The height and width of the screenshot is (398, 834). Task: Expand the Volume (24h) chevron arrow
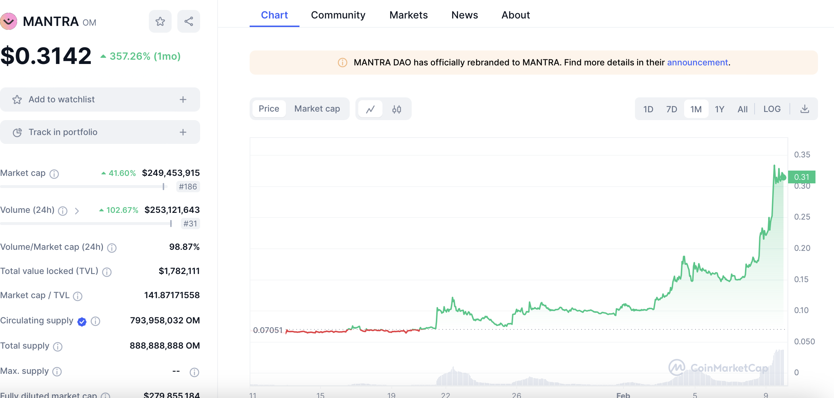[77, 211]
